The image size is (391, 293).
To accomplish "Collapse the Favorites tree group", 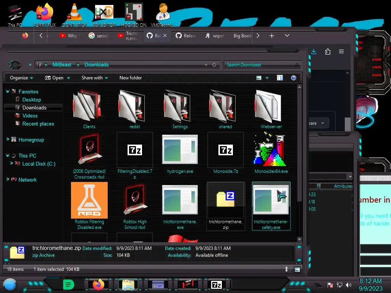I will pyautogui.click(x=8, y=92).
